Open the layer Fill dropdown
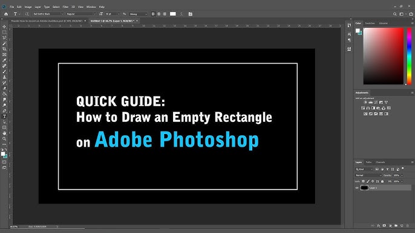Viewport: 415px width, 233px height. click(402, 181)
